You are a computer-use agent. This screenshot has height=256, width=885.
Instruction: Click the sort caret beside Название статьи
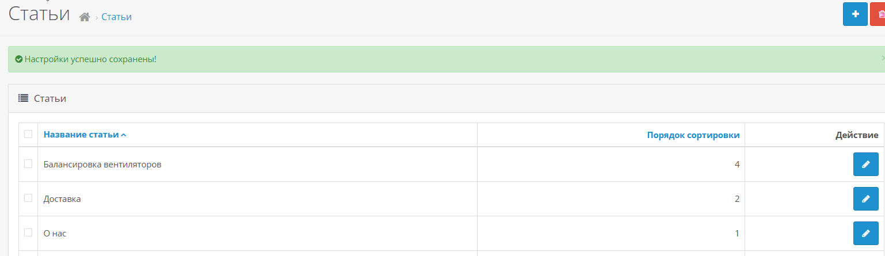(x=124, y=136)
